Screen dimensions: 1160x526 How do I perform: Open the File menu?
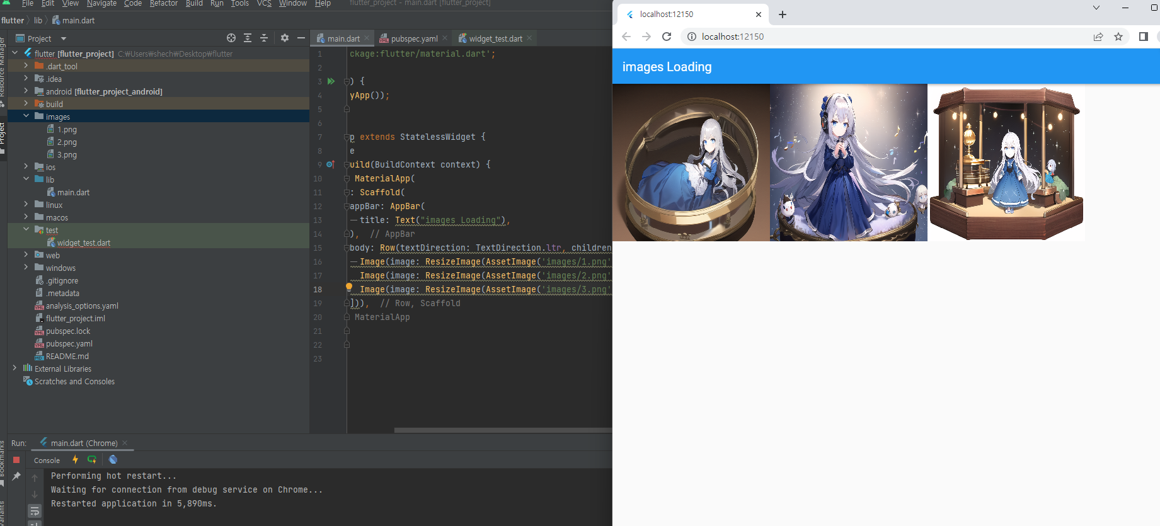[28, 3]
